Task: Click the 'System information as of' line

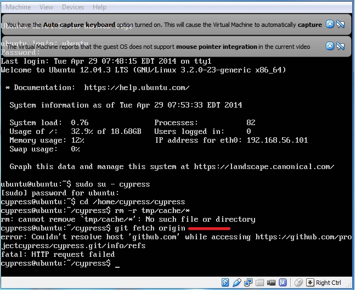Action: [126, 105]
